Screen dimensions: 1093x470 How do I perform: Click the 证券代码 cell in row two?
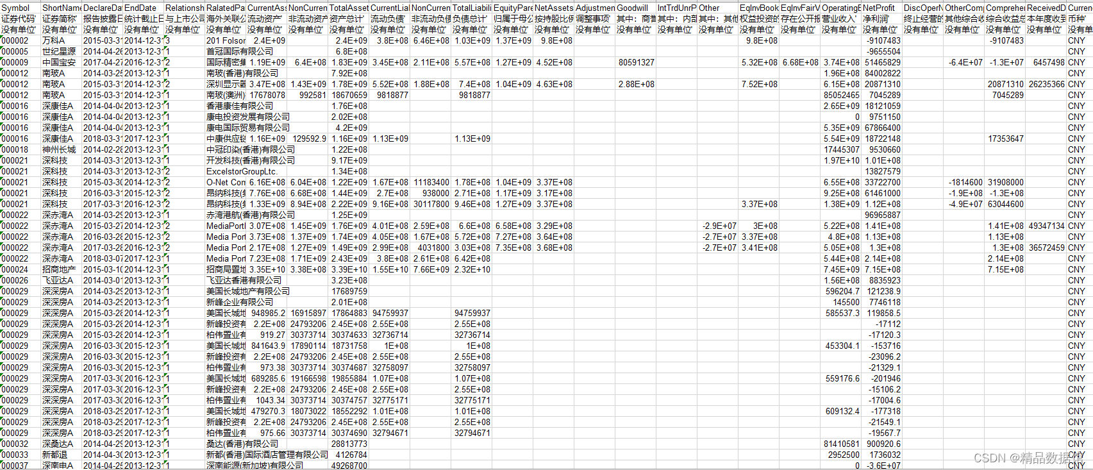(21, 19)
